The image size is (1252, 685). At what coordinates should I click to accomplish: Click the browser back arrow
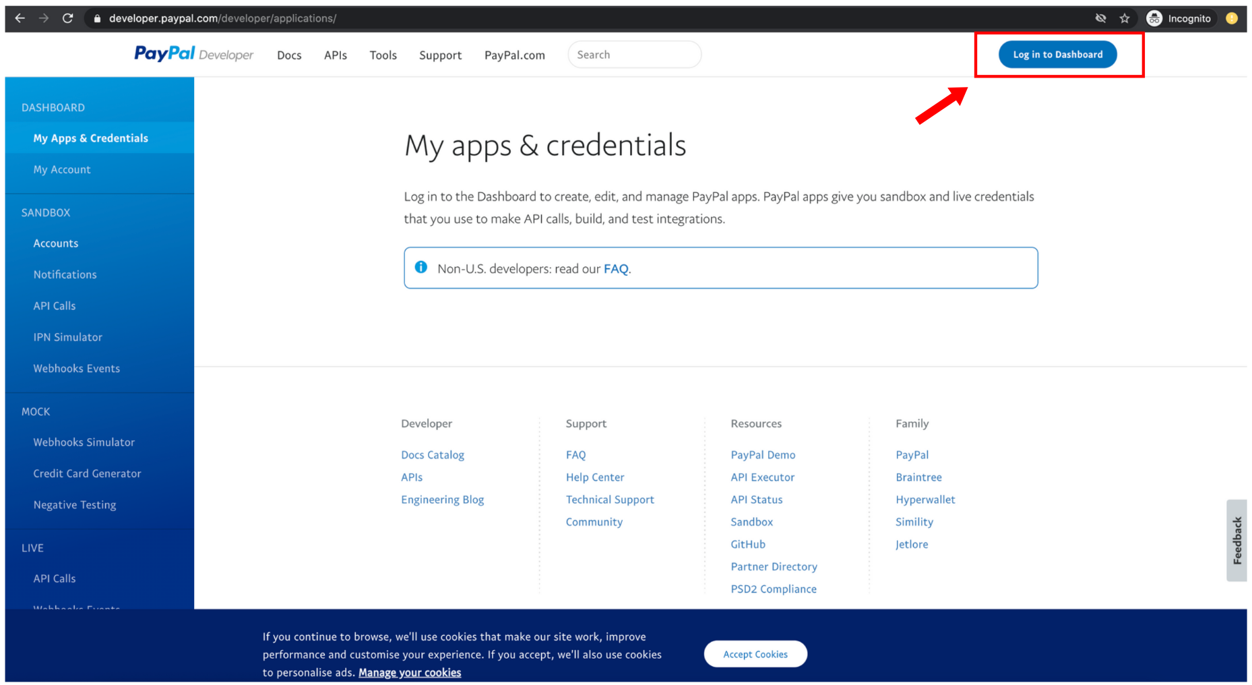tap(20, 18)
